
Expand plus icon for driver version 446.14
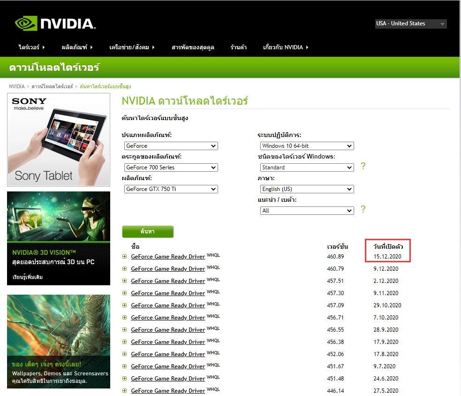click(x=125, y=391)
